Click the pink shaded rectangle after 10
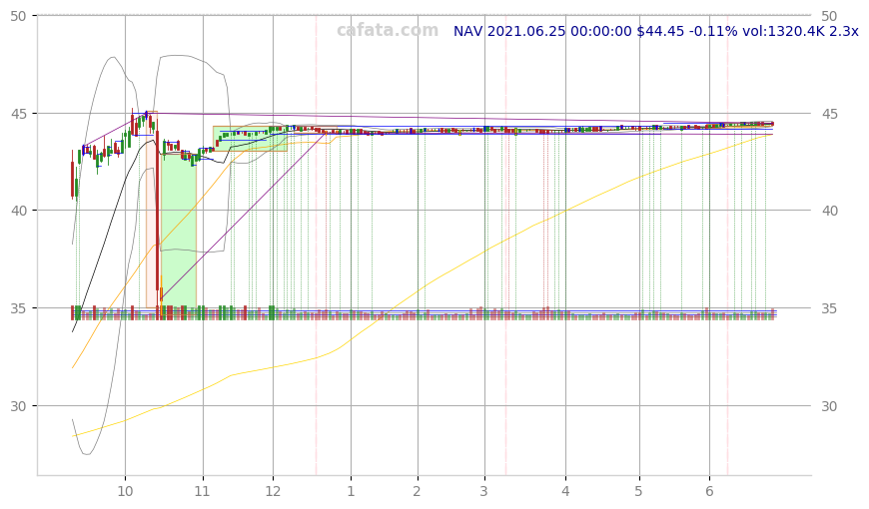869x509 pixels. (x=152, y=210)
